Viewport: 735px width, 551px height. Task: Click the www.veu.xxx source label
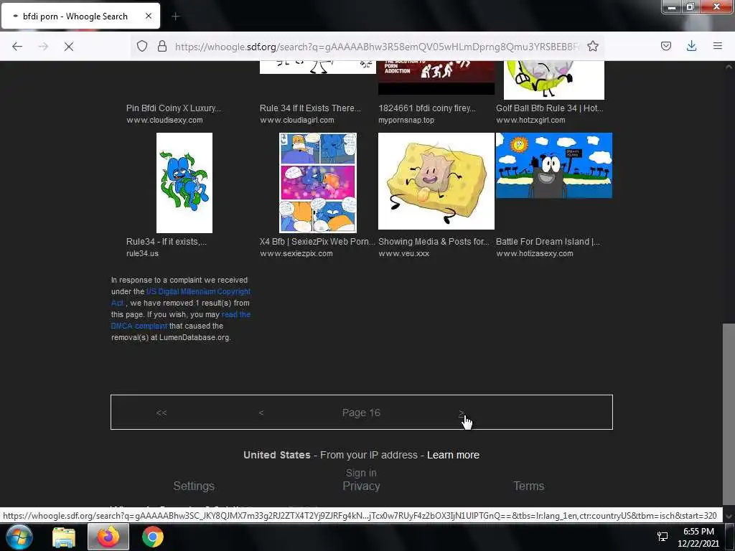[x=403, y=253]
